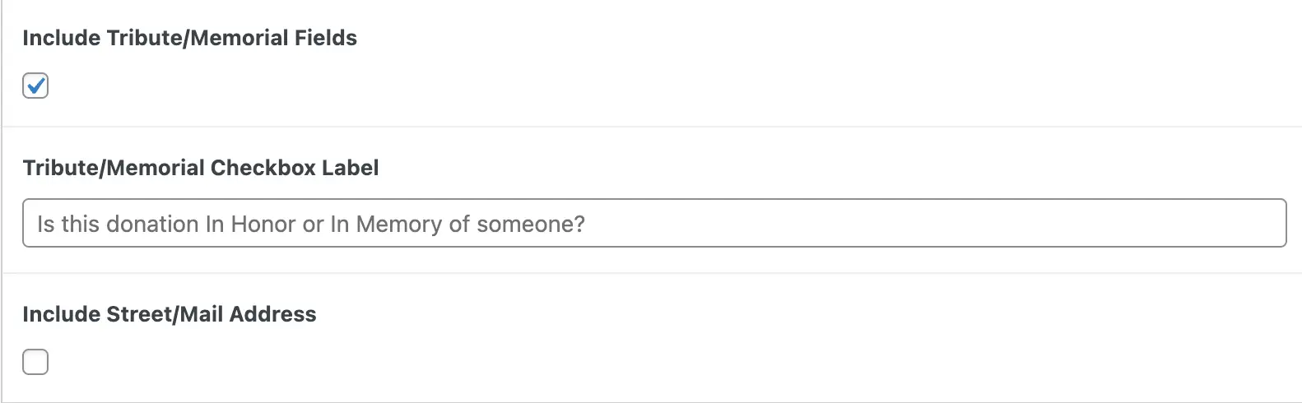The height and width of the screenshot is (403, 1302).
Task: Place cursor on "Memory" in the label field
Action: pyautogui.click(x=399, y=224)
